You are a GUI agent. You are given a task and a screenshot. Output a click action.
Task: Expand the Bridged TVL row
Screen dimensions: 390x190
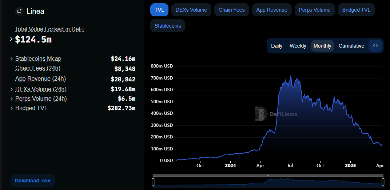point(11,108)
